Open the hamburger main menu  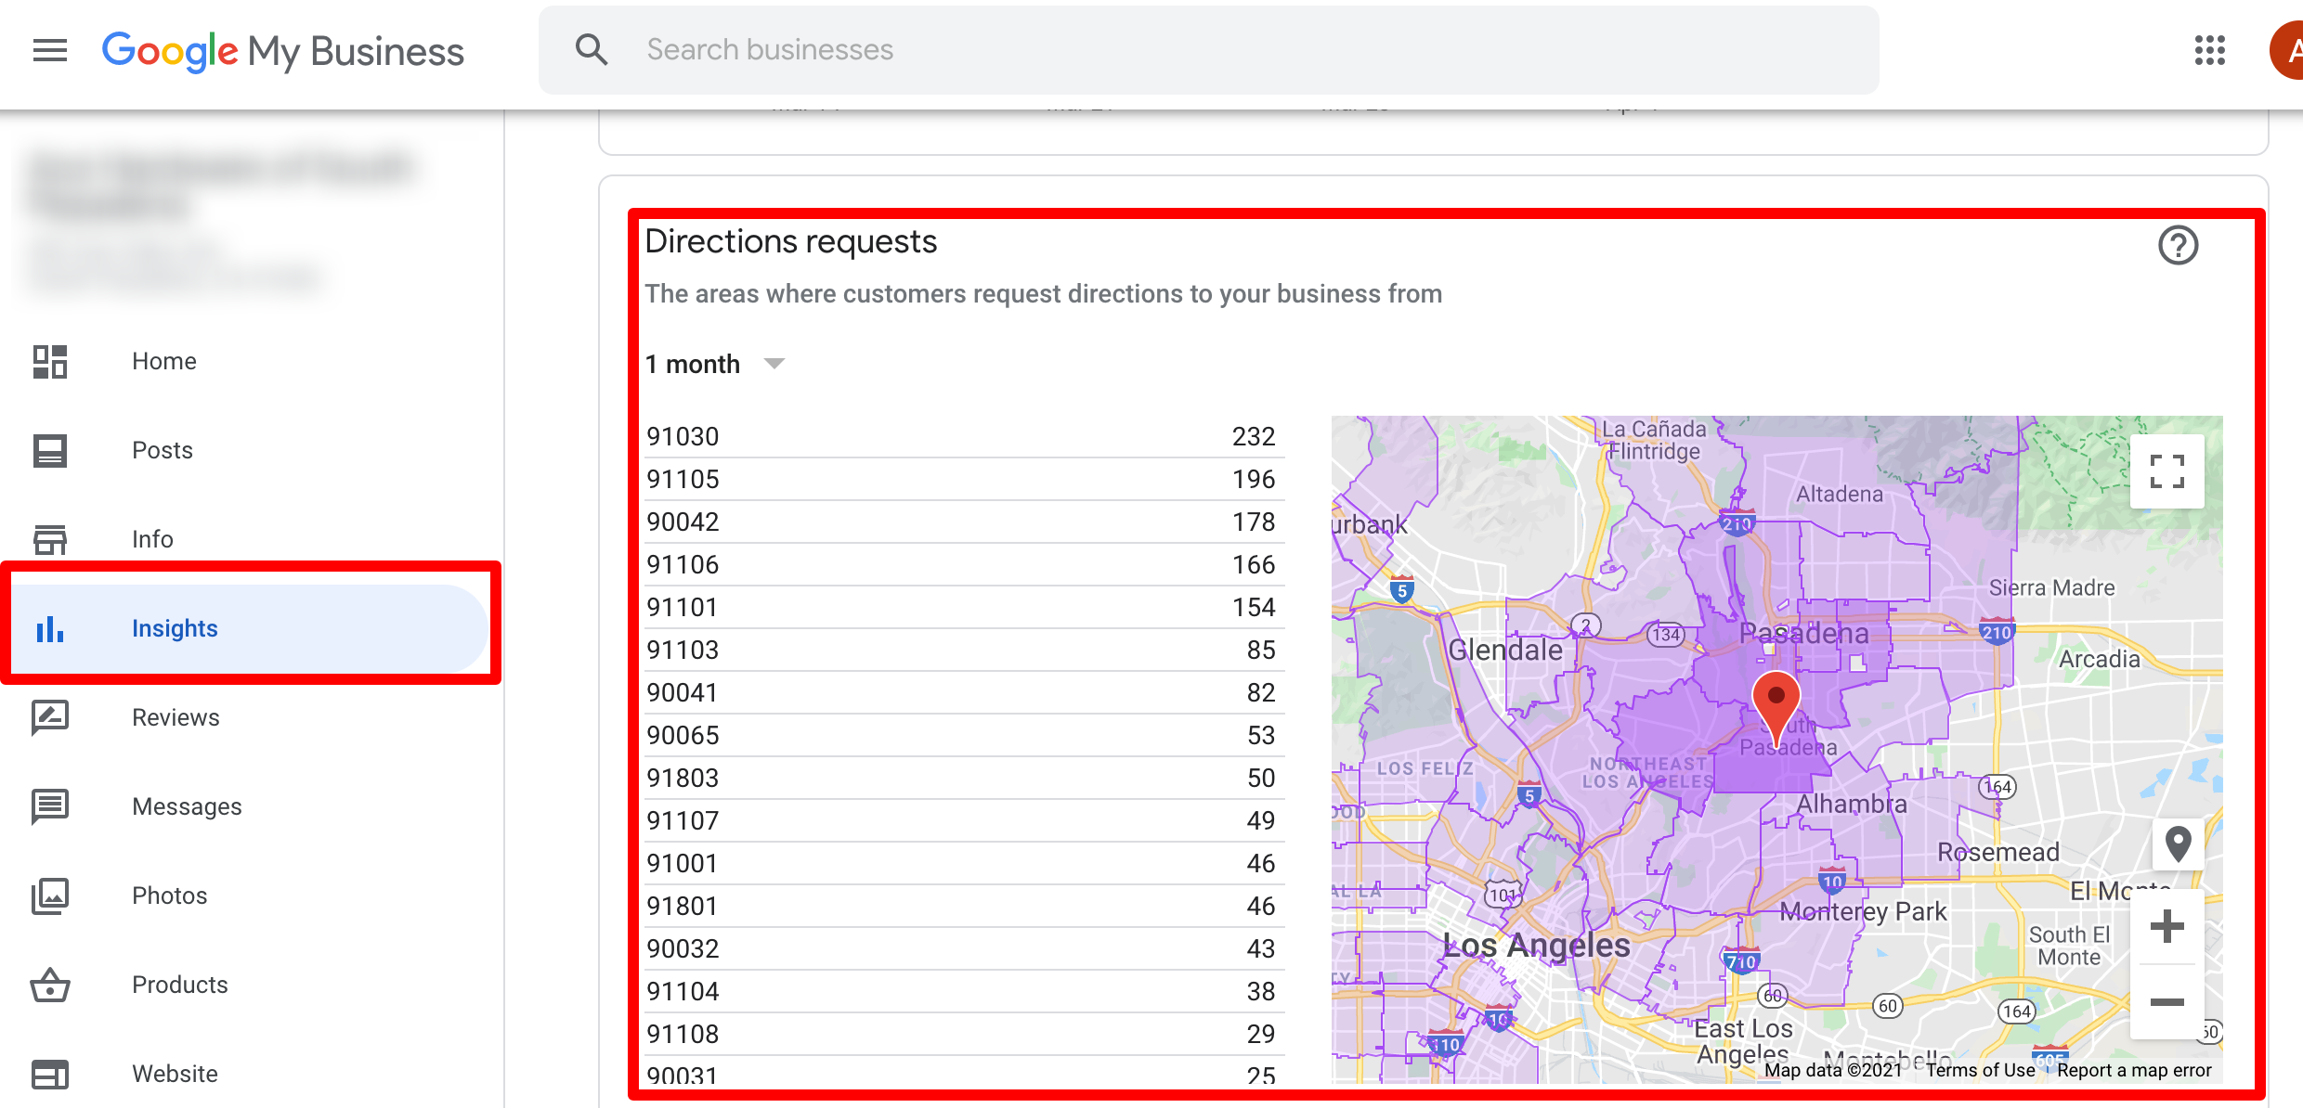click(x=50, y=50)
